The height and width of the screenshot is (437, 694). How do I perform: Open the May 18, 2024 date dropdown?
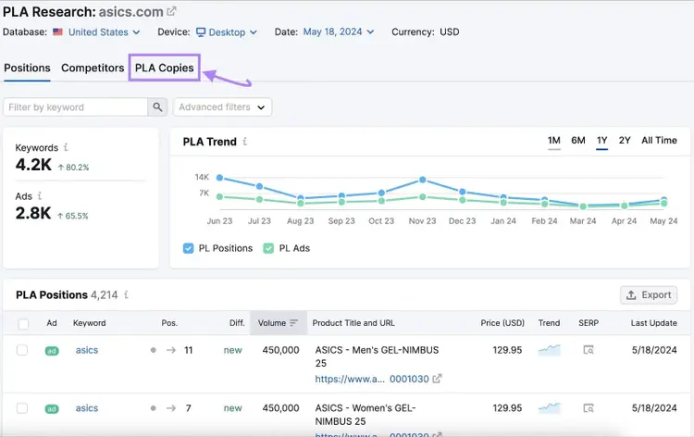(x=339, y=31)
